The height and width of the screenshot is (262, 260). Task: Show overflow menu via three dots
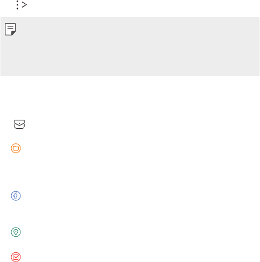pyautogui.click(x=17, y=5)
